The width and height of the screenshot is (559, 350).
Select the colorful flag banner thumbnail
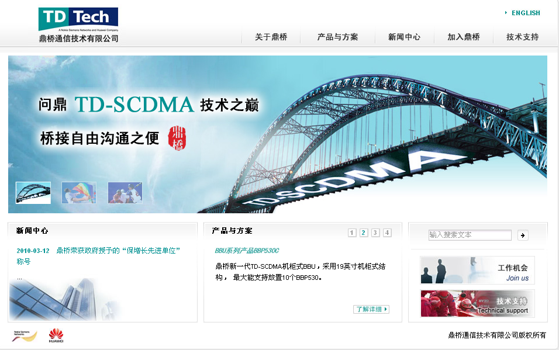79,193
